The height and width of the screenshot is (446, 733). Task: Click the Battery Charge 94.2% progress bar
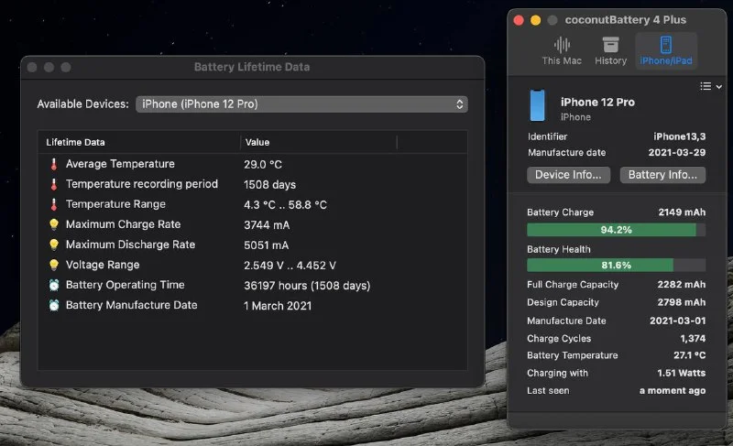click(x=616, y=230)
